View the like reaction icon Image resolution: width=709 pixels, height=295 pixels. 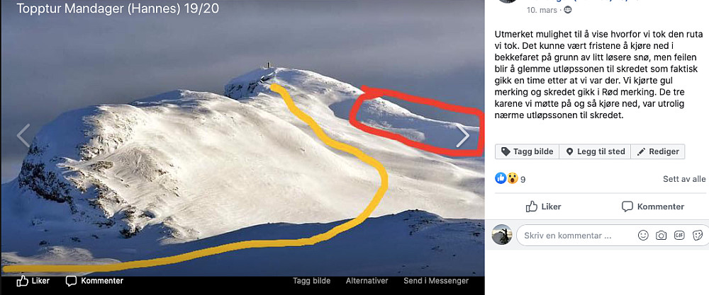coord(501,178)
